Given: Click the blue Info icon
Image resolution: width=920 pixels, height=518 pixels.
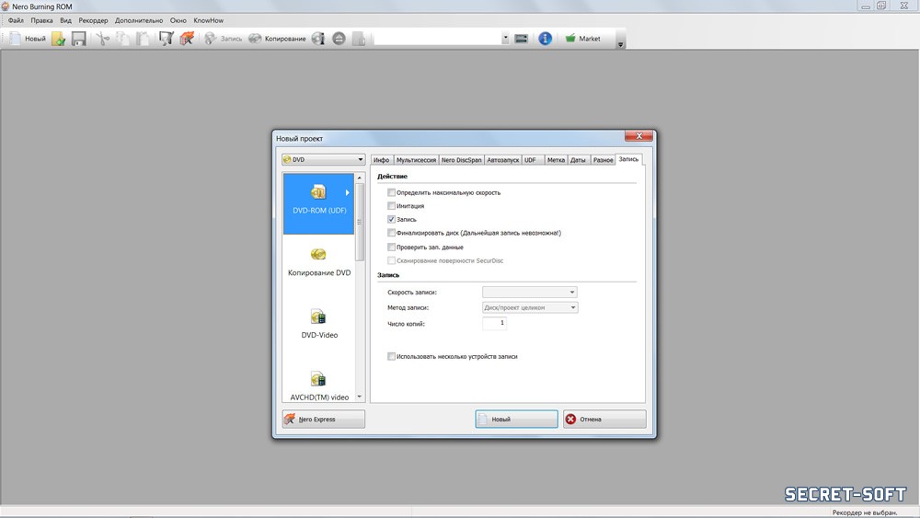Looking at the screenshot, I should [x=545, y=39].
